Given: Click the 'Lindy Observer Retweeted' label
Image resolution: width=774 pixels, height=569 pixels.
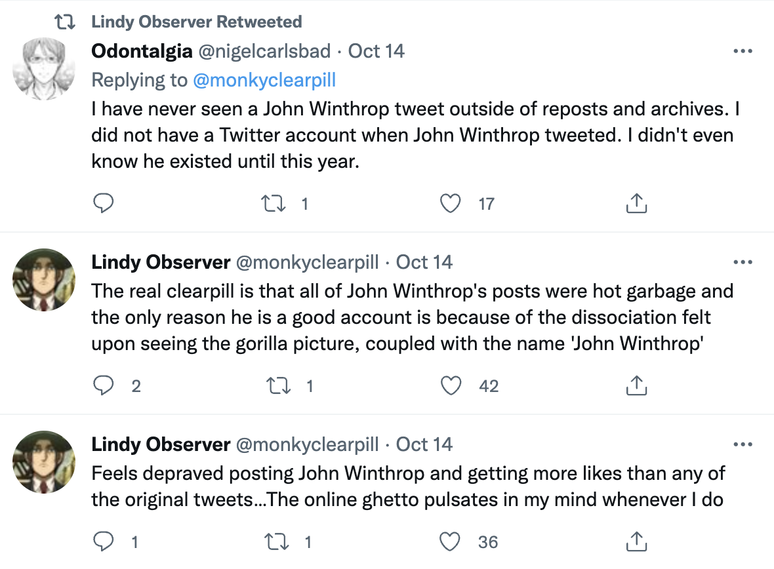Looking at the screenshot, I should pyautogui.click(x=197, y=22).
